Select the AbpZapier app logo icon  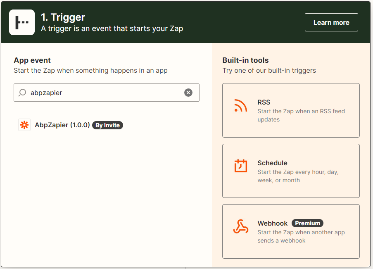pos(24,125)
